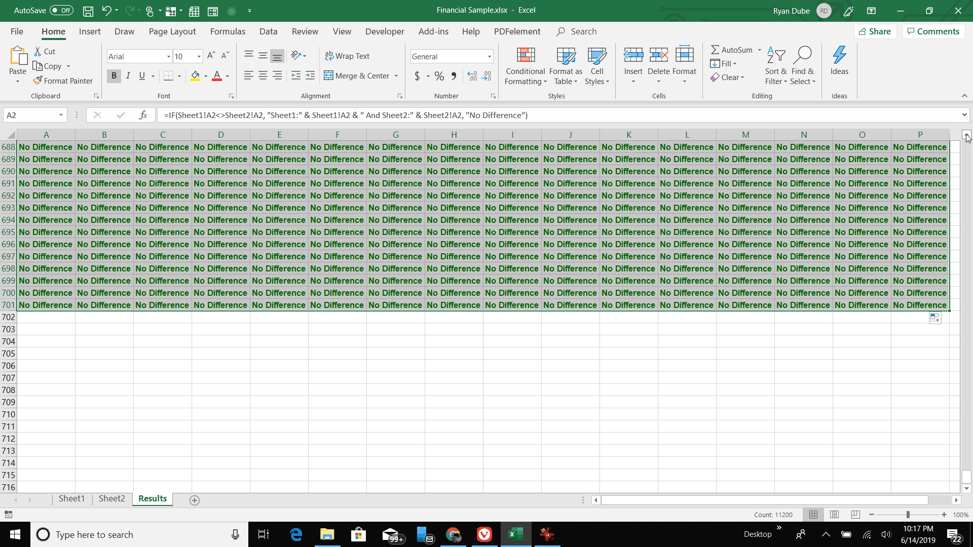Switch to Sheet1 tab
This screenshot has height=547, width=973.
pyautogui.click(x=71, y=499)
